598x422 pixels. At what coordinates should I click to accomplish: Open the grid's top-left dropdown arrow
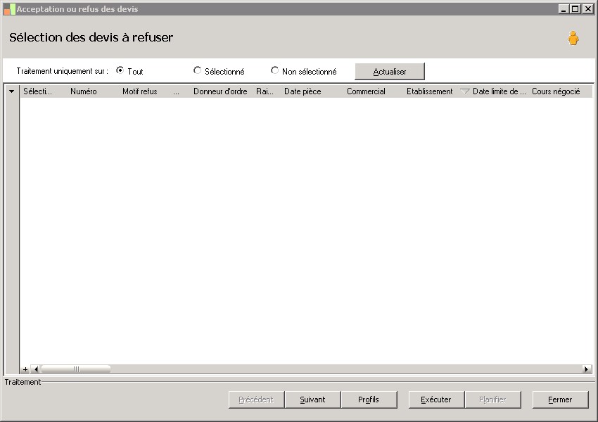point(11,91)
